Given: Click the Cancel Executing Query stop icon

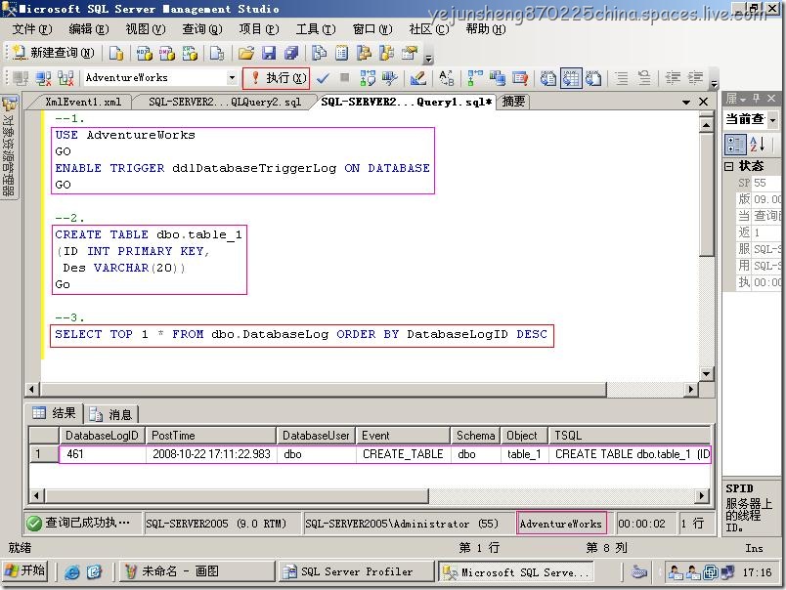Looking at the screenshot, I should coord(344,77).
